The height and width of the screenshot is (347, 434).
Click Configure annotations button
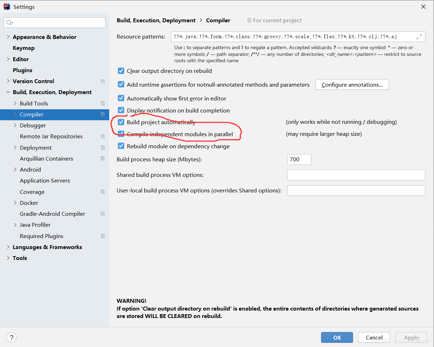point(352,85)
